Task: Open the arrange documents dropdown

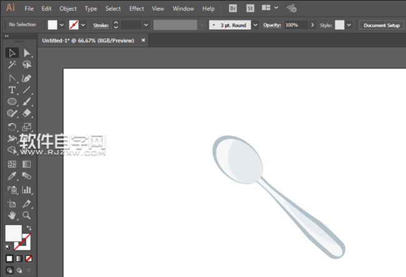Action: pyautogui.click(x=276, y=7)
